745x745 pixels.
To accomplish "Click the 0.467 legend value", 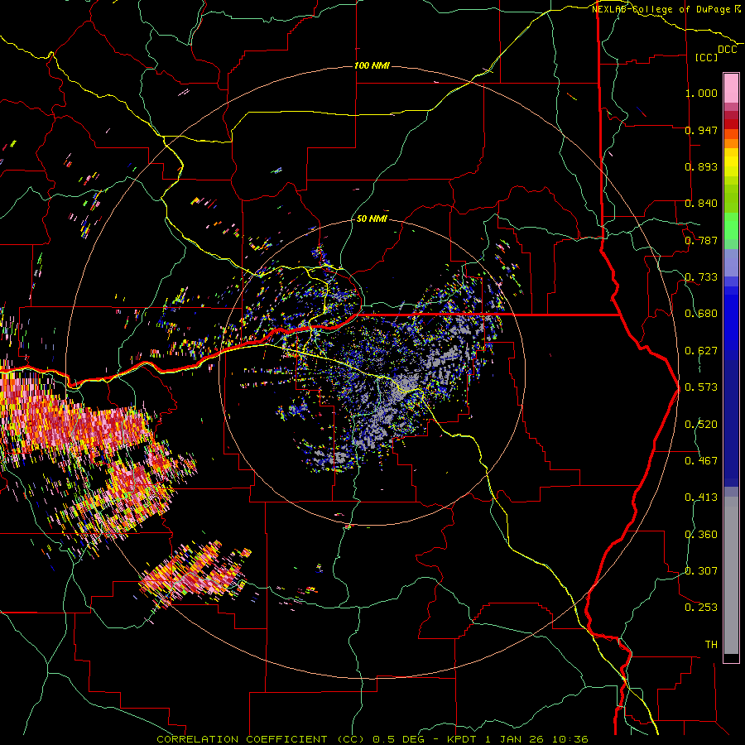I will pos(701,461).
